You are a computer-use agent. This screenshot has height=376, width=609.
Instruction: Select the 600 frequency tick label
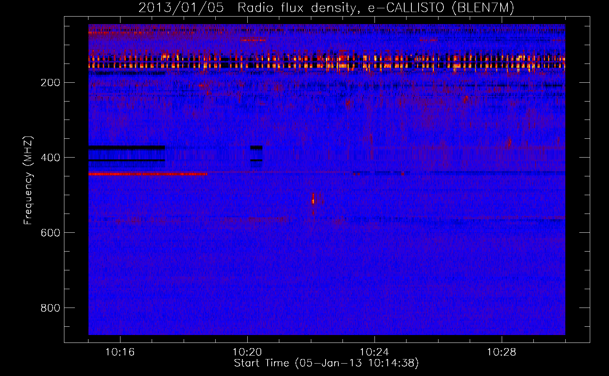[x=50, y=233]
